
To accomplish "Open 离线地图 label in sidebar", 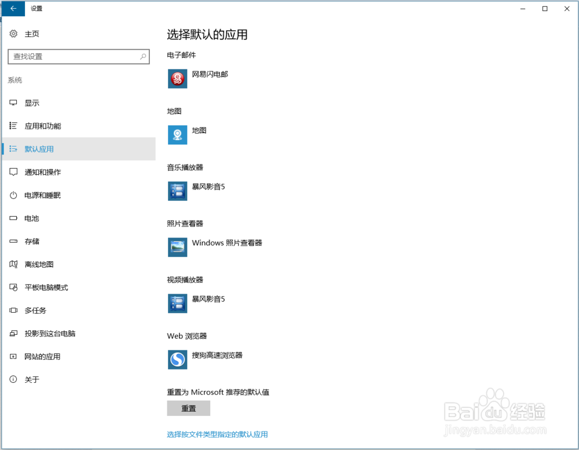I will (x=39, y=264).
